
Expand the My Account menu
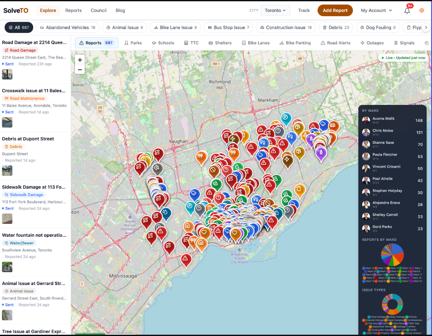tap(376, 11)
